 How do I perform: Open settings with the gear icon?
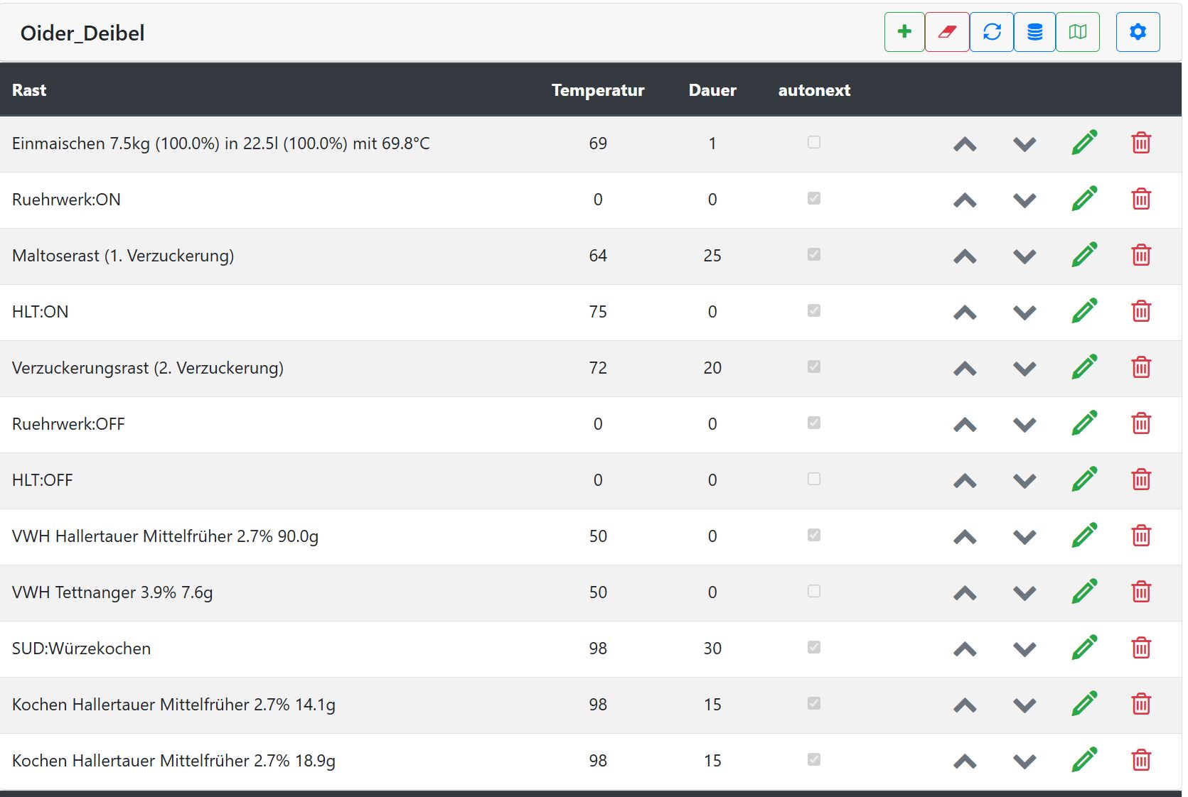tap(1138, 32)
